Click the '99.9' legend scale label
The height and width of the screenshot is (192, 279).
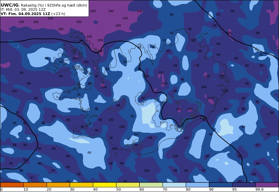coord(260,189)
